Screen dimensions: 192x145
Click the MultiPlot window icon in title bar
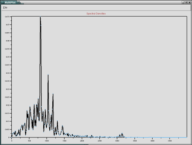(3, 2)
